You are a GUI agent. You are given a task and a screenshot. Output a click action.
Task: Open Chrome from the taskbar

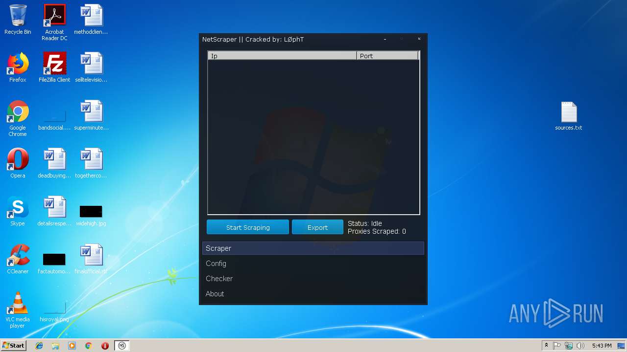click(x=88, y=346)
